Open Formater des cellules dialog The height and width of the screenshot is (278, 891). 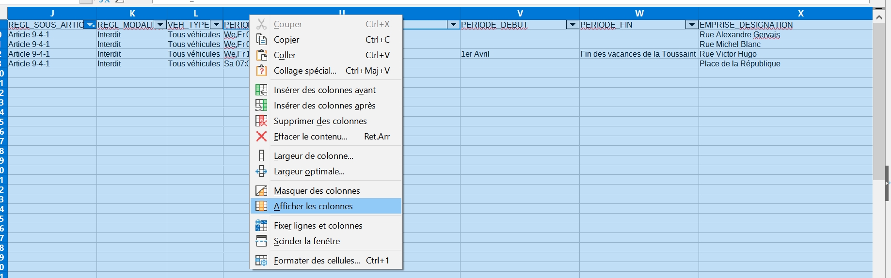[x=317, y=261]
